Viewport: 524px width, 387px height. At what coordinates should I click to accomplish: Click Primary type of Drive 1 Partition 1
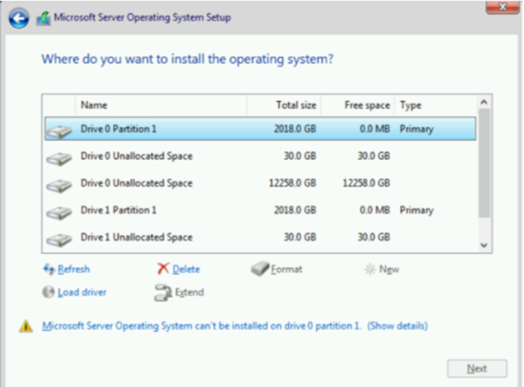(x=417, y=211)
